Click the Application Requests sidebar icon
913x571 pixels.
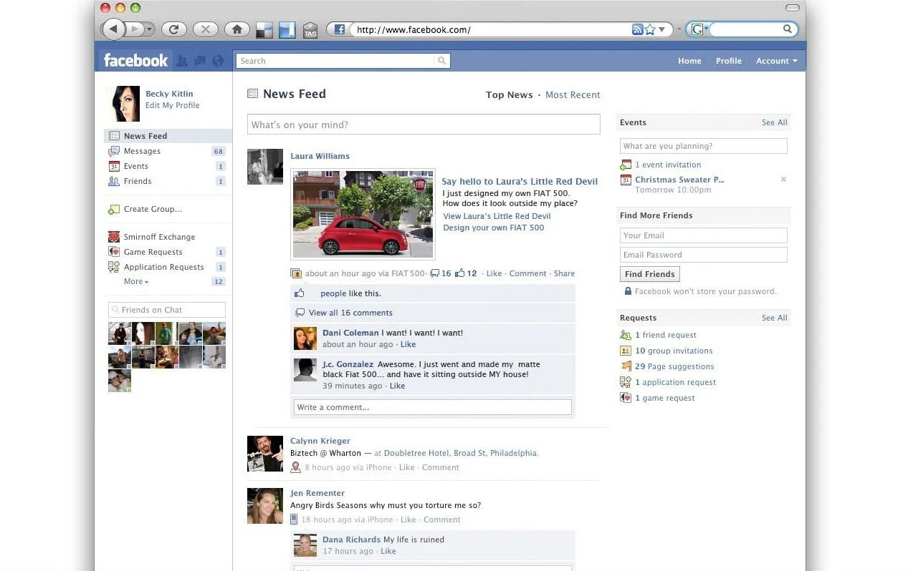click(114, 267)
